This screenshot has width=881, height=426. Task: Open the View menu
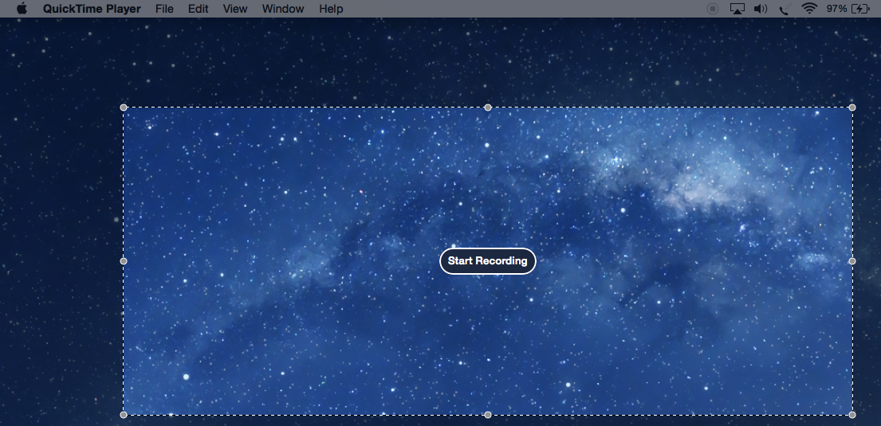pos(235,9)
